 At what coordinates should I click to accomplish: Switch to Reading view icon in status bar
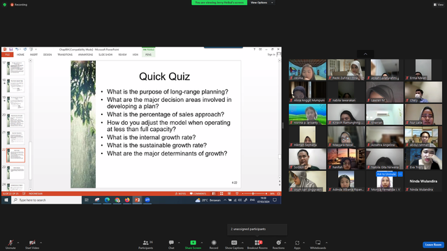coord(229,194)
